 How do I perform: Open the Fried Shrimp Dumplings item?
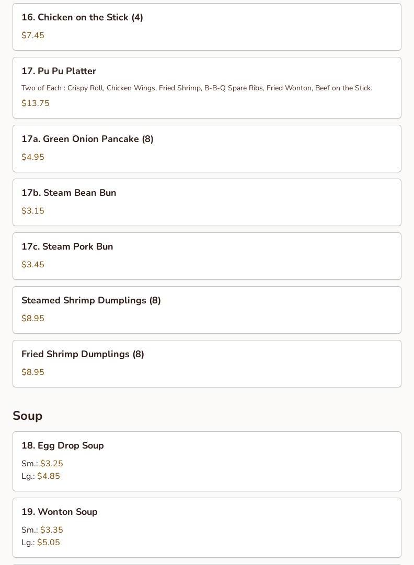pyautogui.click(x=207, y=363)
